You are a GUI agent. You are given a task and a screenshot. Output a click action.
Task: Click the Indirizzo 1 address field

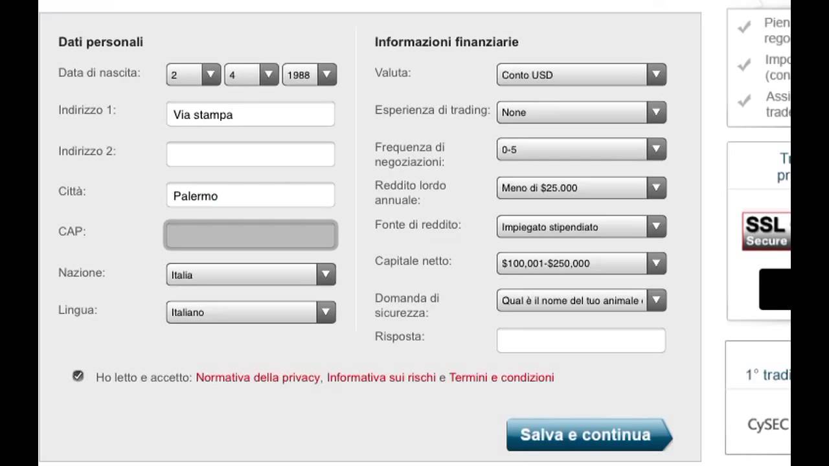pyautogui.click(x=250, y=115)
